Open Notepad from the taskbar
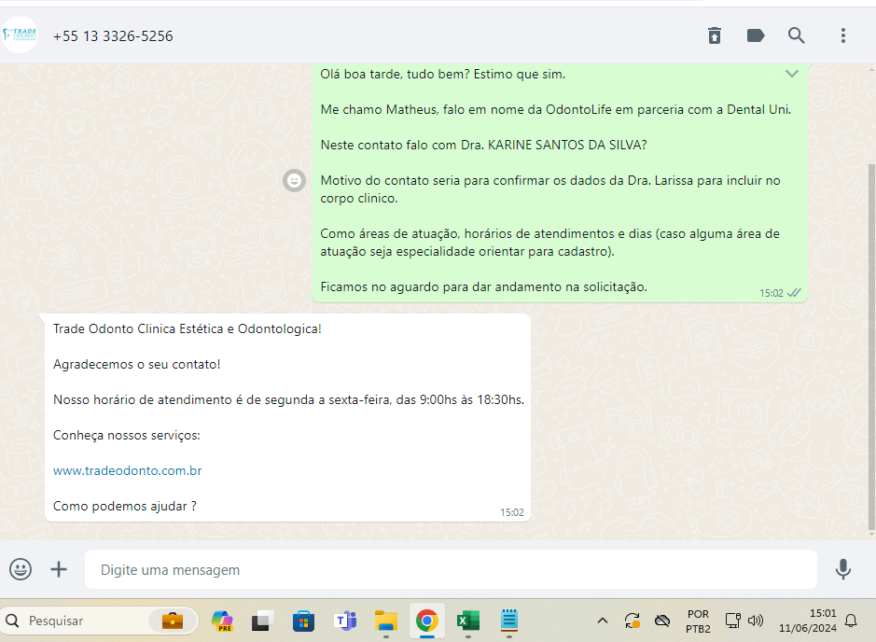 coord(509,621)
